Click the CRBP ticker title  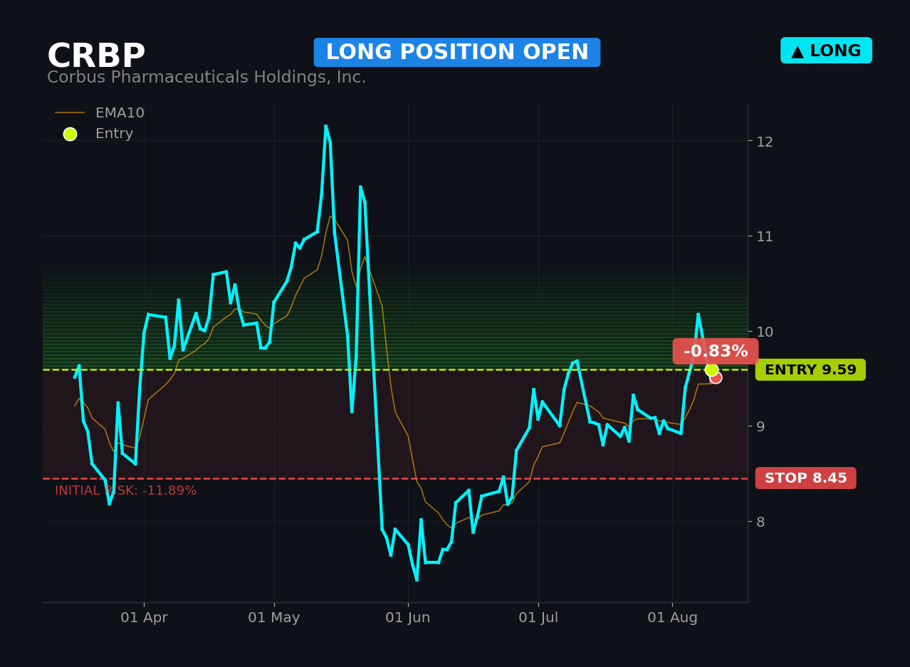click(x=96, y=57)
